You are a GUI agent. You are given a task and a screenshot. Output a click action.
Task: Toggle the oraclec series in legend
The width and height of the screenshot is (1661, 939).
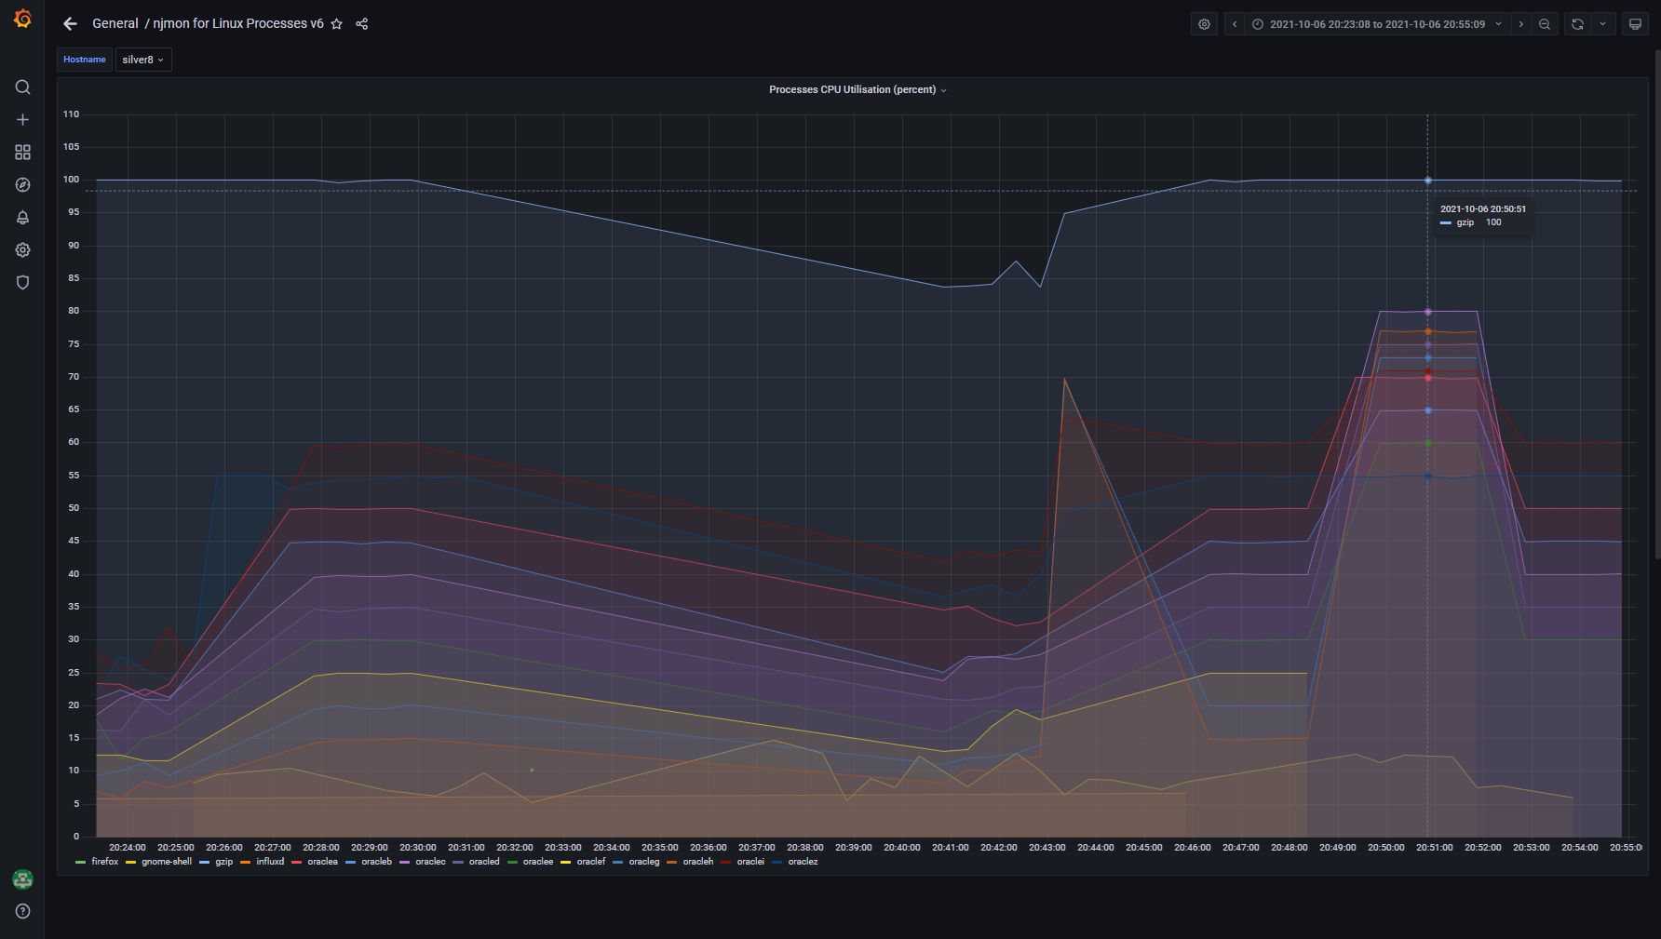click(431, 862)
